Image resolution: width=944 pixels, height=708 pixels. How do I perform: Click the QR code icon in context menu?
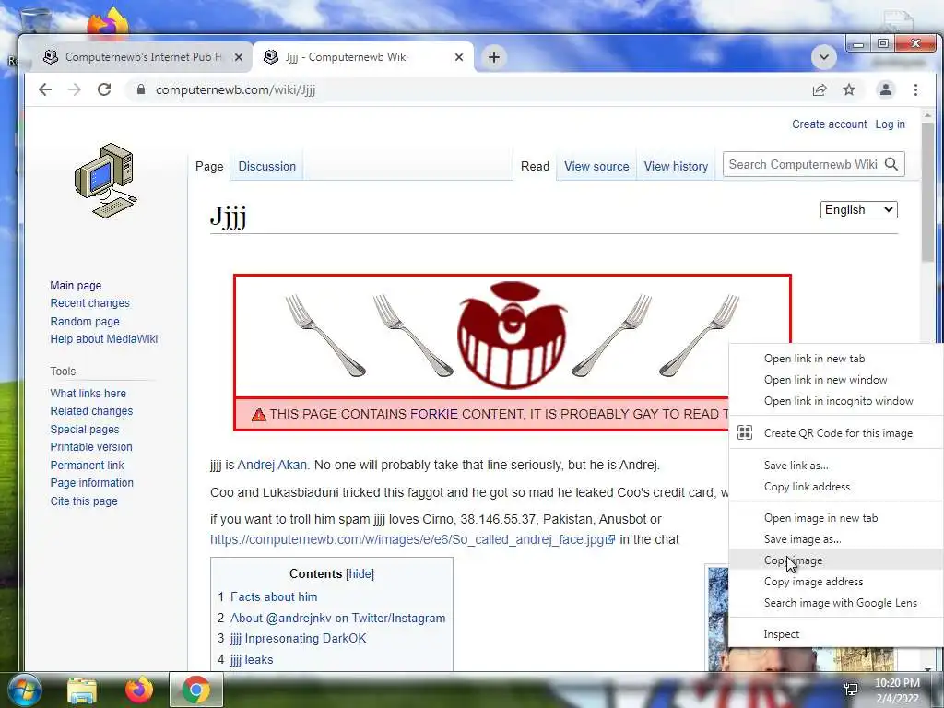745,432
